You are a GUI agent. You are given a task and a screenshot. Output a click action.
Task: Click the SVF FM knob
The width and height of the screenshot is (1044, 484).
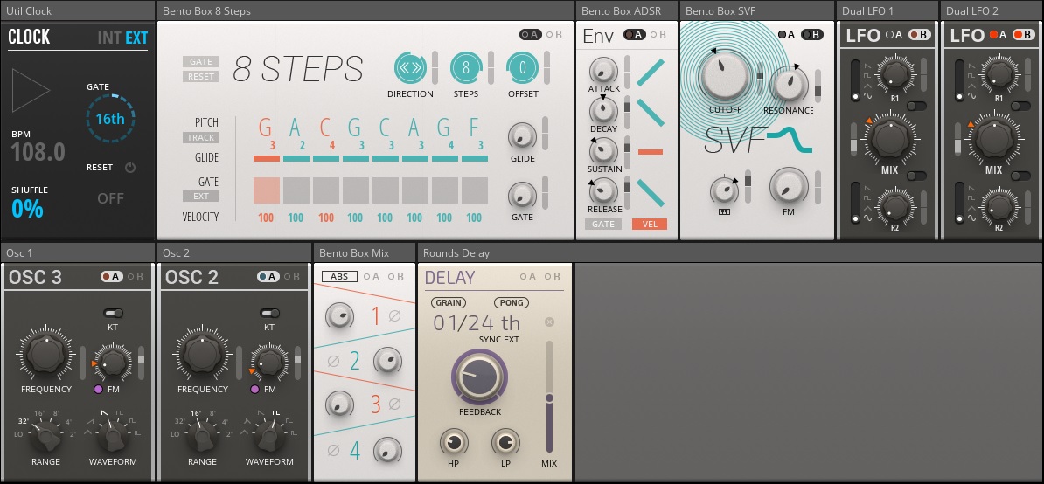(789, 186)
